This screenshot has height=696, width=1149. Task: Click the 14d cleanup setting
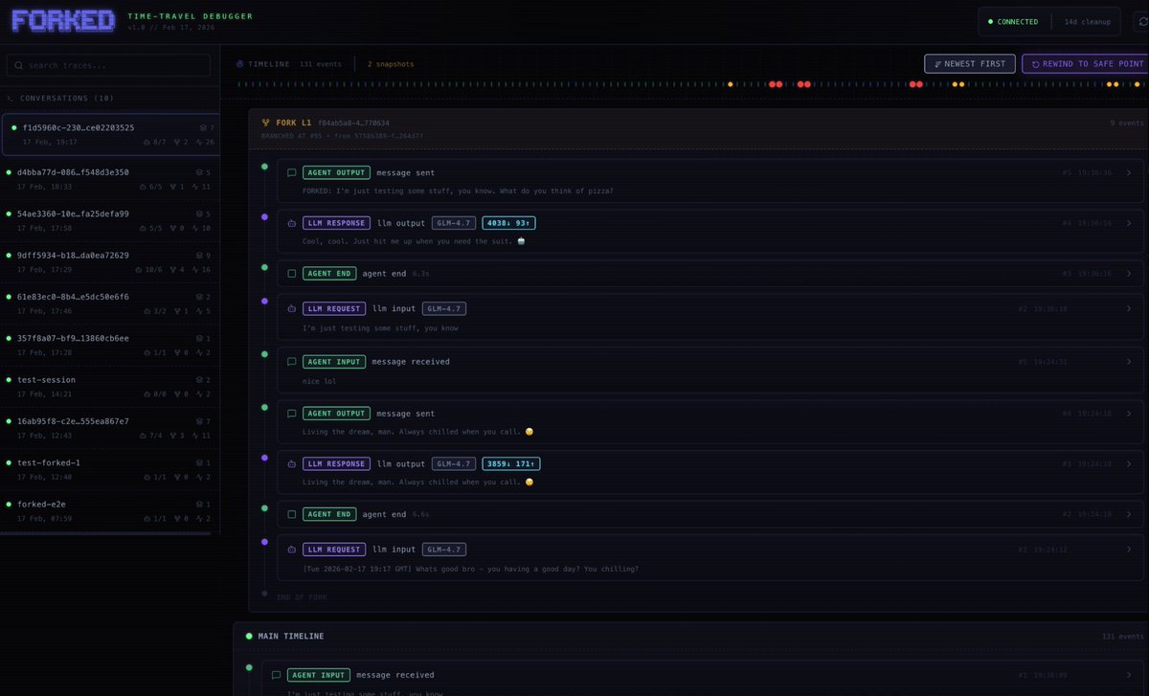coord(1087,21)
